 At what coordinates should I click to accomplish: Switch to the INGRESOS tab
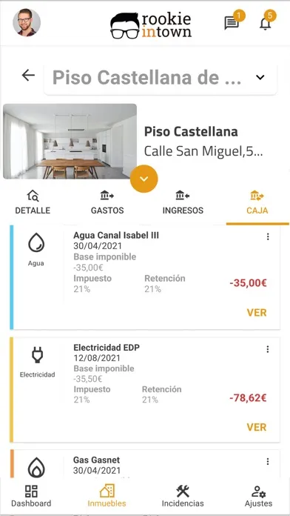tap(183, 202)
